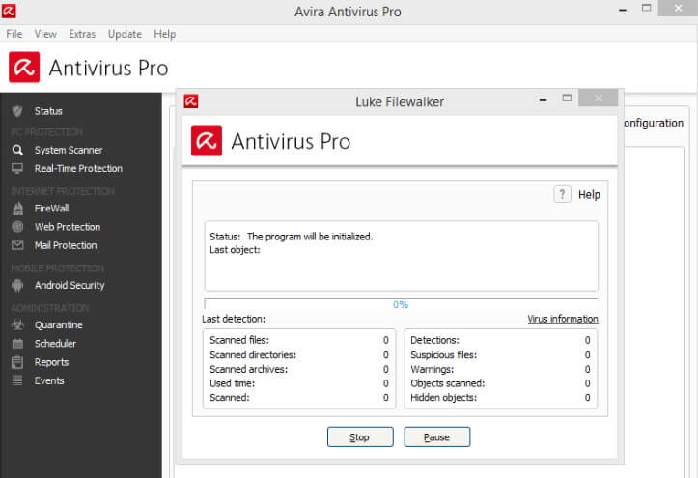Click the Events list icon
Image resolution: width=698 pixels, height=478 pixels.
[x=17, y=380]
